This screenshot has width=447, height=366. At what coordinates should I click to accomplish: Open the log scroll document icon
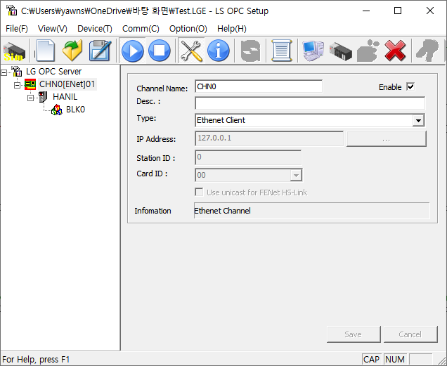tap(282, 51)
